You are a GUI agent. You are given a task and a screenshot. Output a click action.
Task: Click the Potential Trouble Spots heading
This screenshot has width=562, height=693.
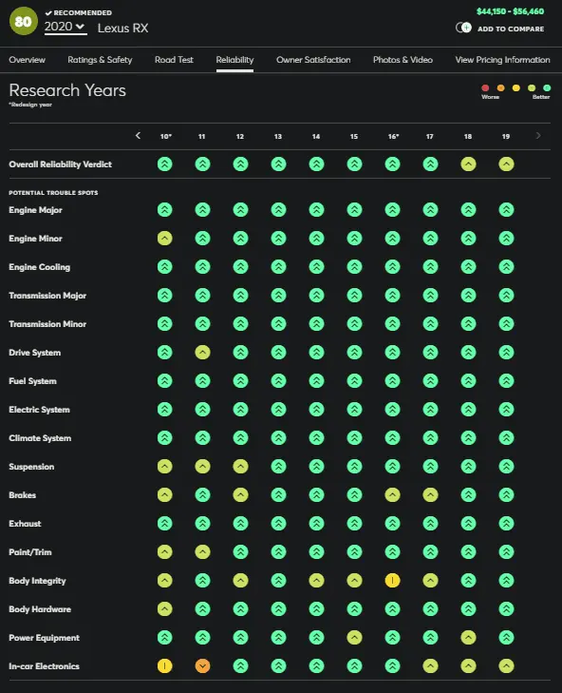pyautogui.click(x=53, y=193)
